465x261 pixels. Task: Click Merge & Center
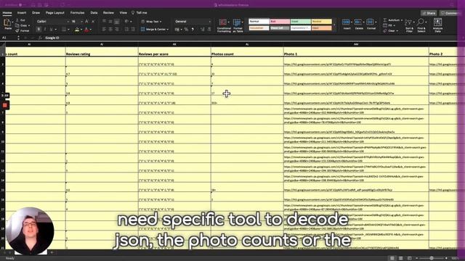coord(153,29)
